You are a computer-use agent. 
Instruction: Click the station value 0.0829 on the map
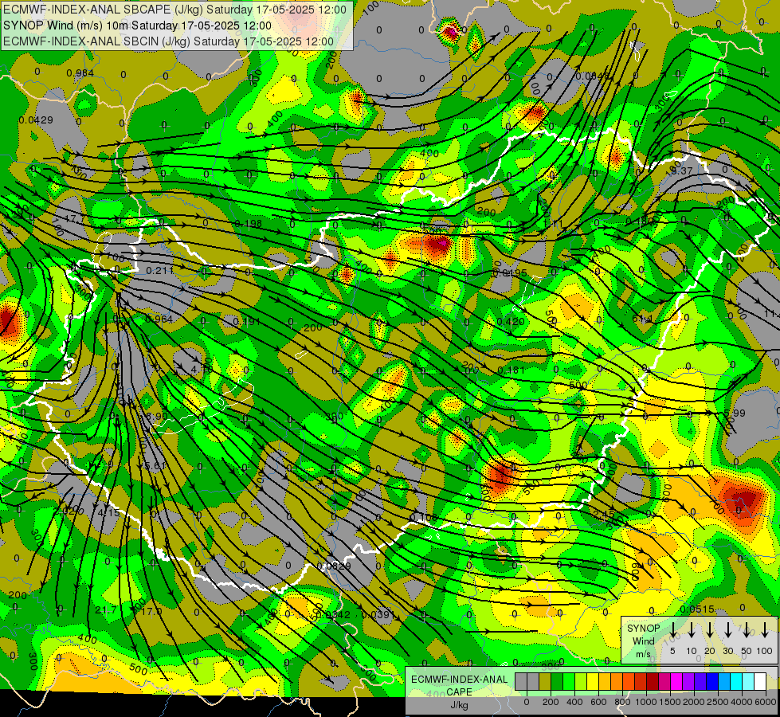334,566
